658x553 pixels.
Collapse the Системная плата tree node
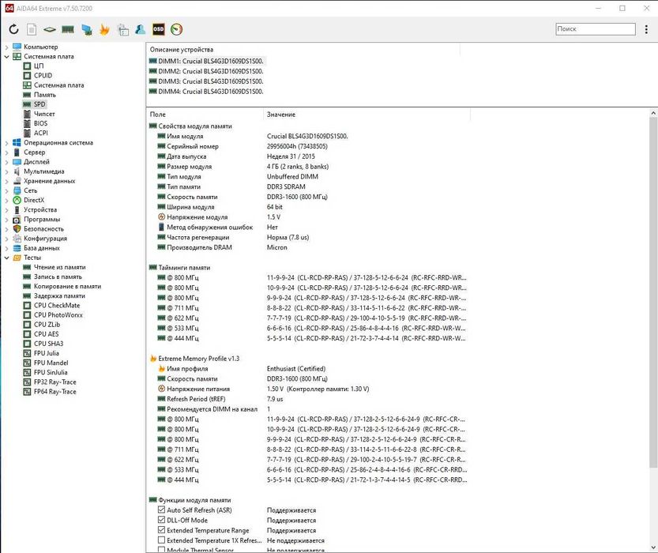tap(6, 57)
